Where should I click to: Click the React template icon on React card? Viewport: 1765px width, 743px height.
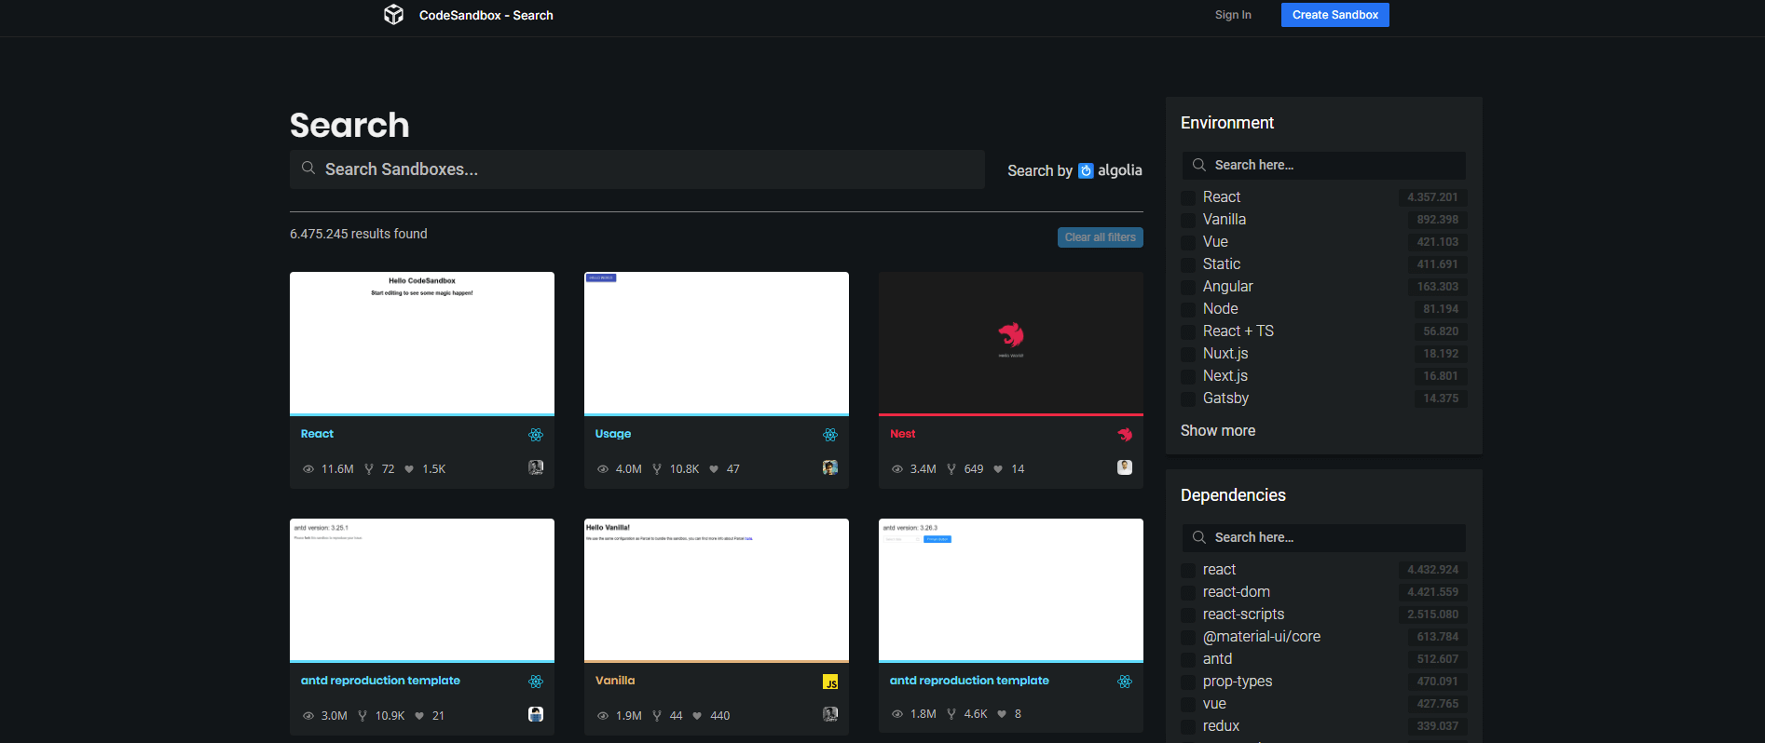536,435
